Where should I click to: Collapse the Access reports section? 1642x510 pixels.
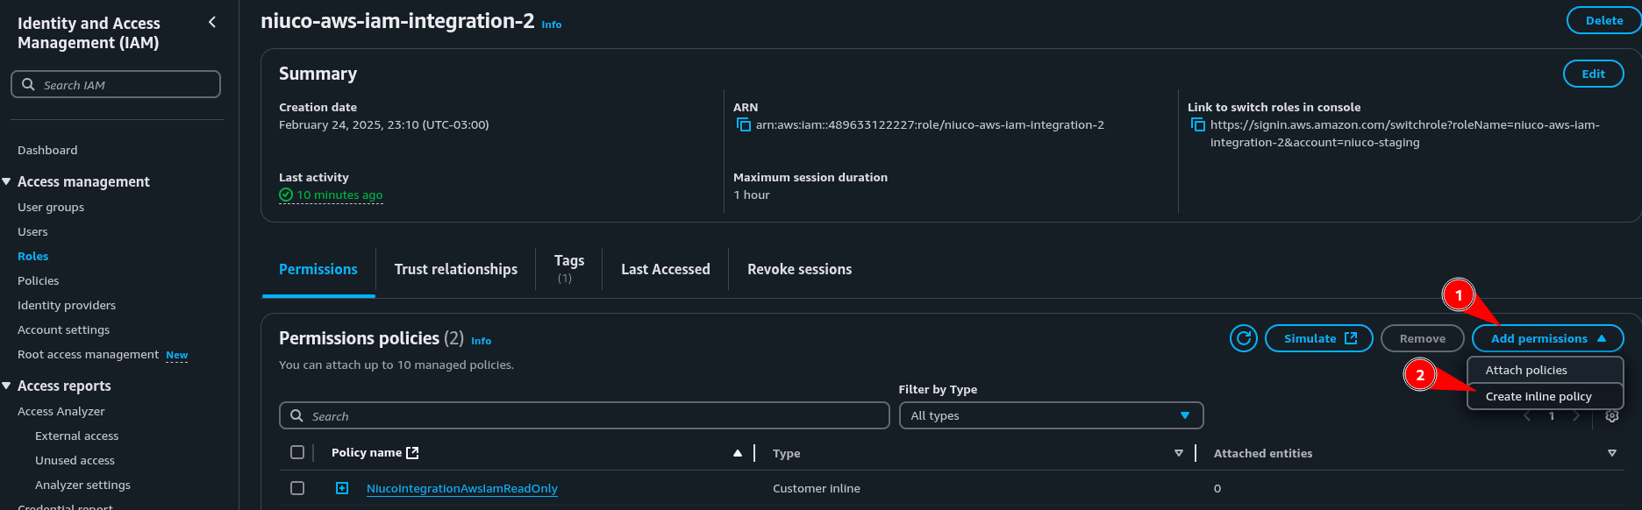coord(7,386)
